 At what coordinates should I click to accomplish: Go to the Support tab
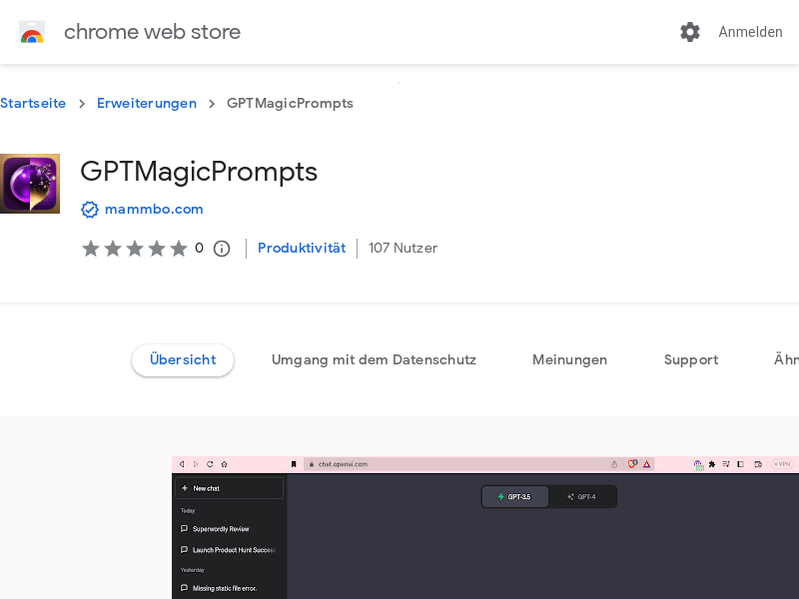(x=691, y=360)
